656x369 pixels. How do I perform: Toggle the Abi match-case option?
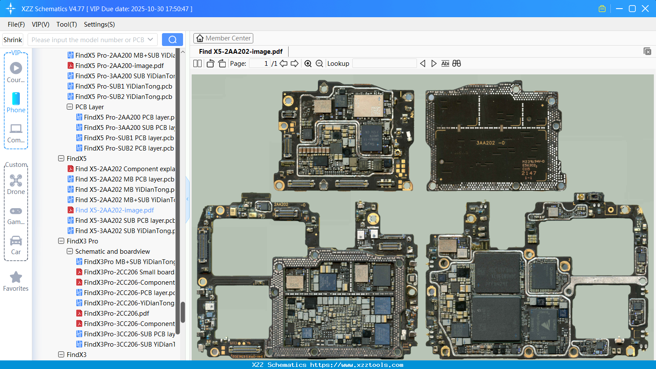445,64
